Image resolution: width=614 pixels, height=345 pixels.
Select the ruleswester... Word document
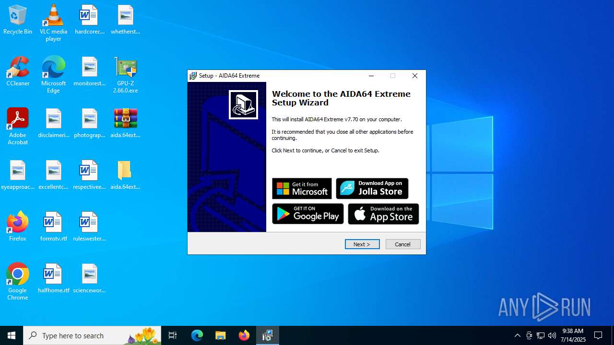point(89,227)
